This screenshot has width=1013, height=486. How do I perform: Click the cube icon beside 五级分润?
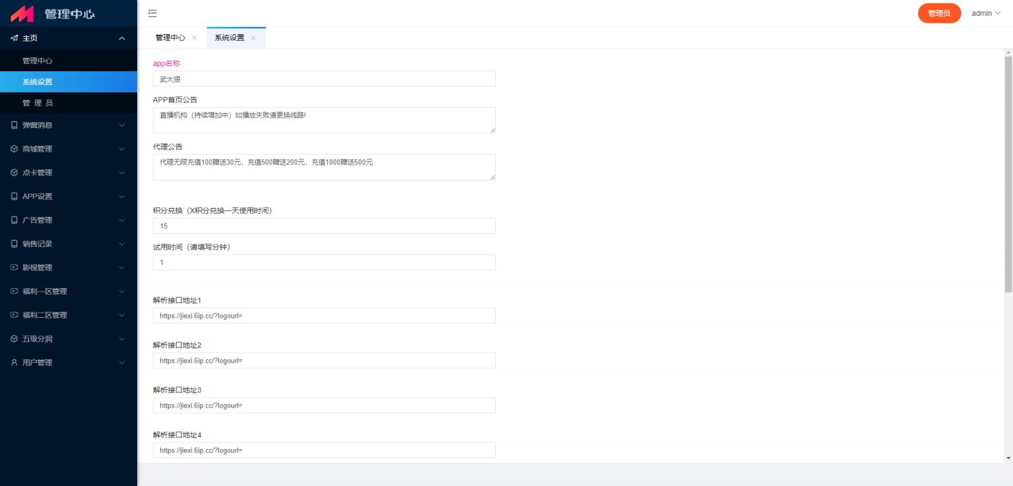tap(14, 339)
